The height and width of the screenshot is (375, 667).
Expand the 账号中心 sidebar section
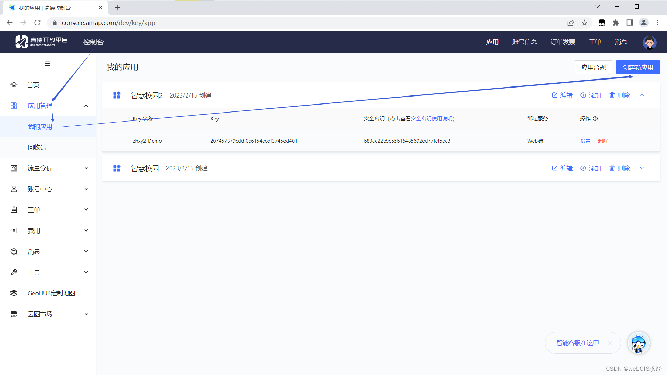86,189
